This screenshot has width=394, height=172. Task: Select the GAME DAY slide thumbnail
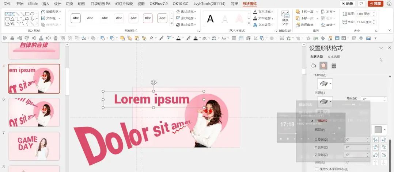(x=34, y=146)
